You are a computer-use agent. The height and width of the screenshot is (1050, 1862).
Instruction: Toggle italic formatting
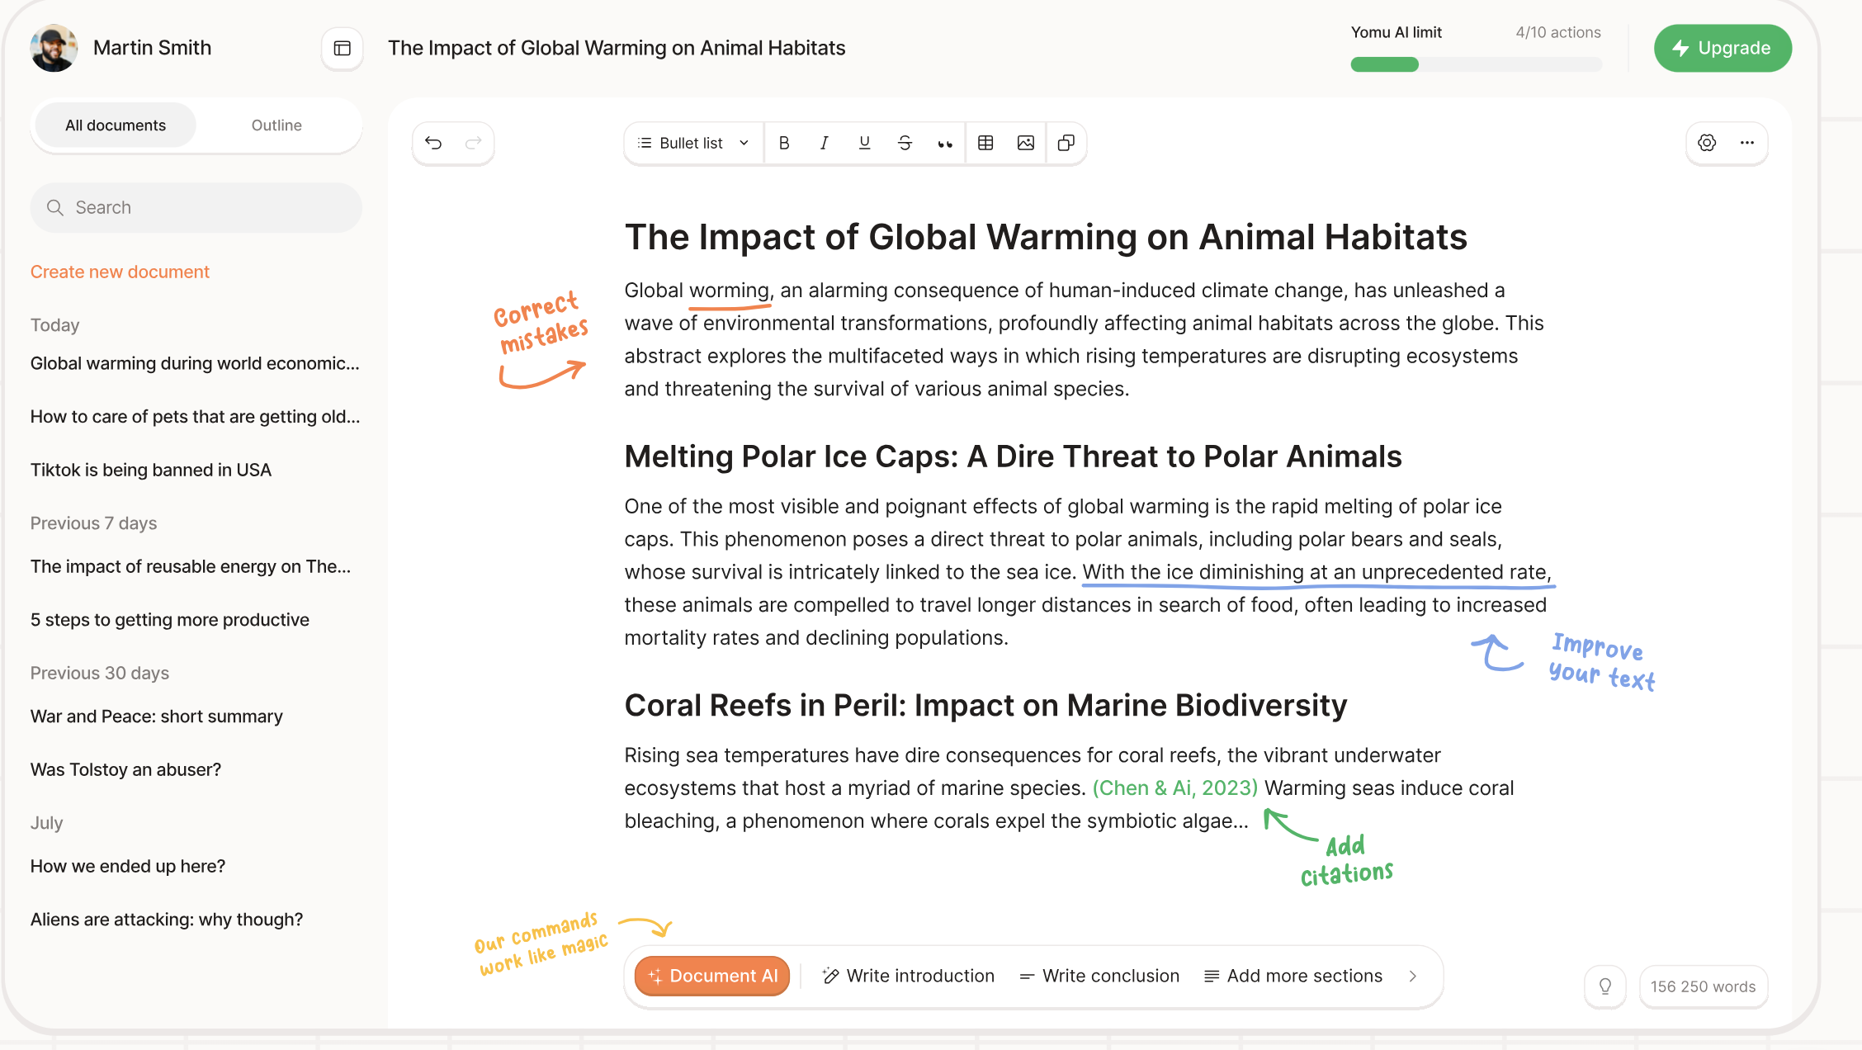(824, 143)
